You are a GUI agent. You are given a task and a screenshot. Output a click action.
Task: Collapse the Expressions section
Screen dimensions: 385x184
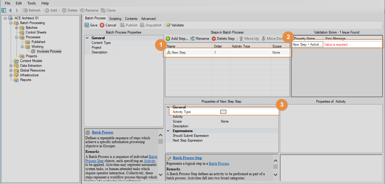coord(168,131)
